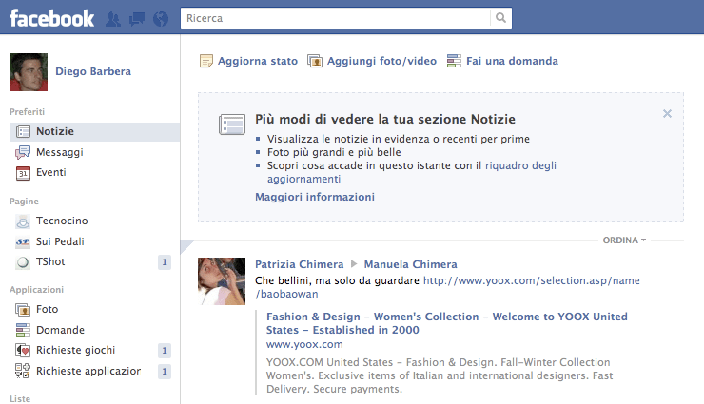Image resolution: width=704 pixels, height=404 pixels.
Task: Open Eventi calendar in sidebar
Action: (x=51, y=173)
